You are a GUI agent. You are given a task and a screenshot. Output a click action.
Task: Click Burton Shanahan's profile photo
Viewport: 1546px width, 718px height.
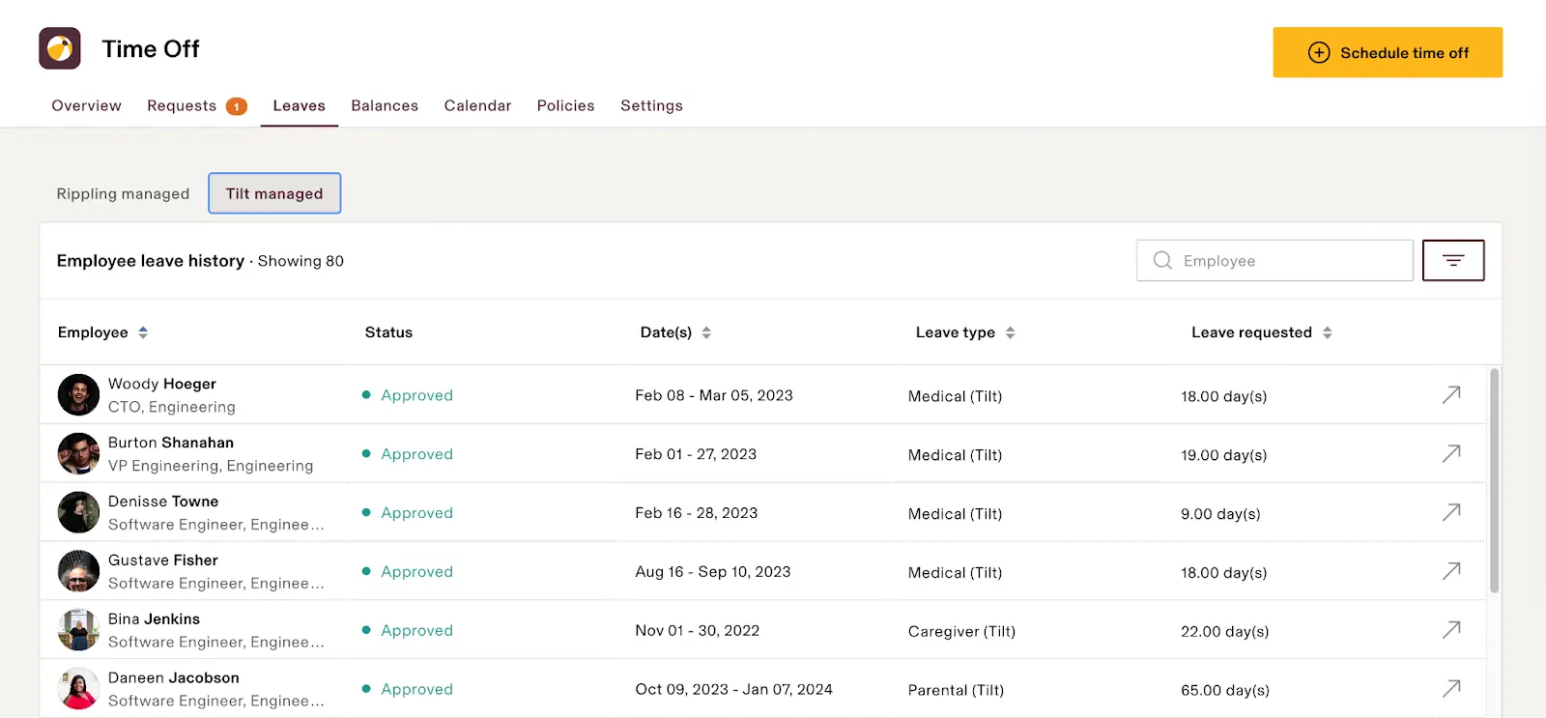pyautogui.click(x=78, y=453)
